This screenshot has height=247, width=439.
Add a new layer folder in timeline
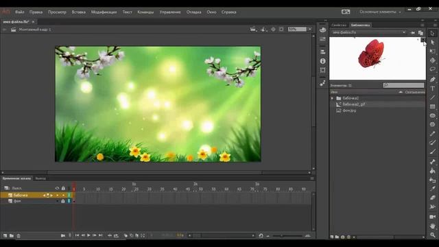(x=12, y=236)
